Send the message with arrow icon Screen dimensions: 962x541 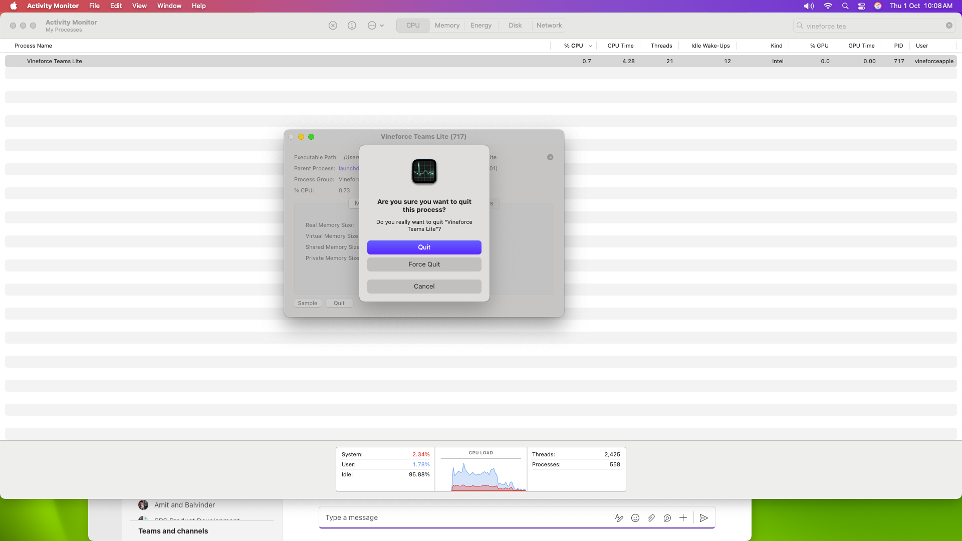(704, 518)
